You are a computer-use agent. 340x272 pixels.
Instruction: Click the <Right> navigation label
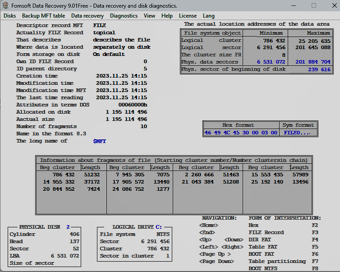pyautogui.click(x=232, y=247)
